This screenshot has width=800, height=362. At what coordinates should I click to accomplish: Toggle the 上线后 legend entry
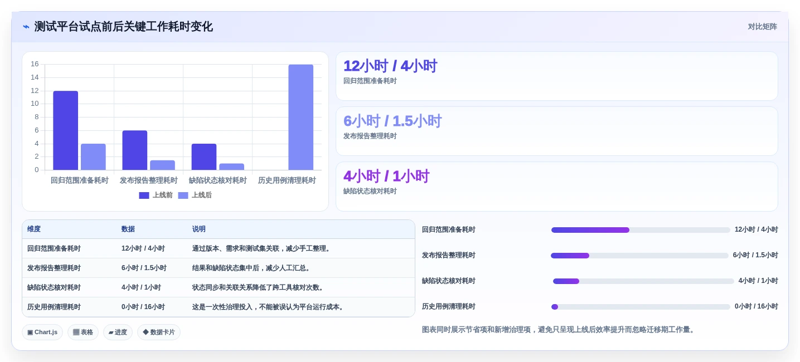pos(195,195)
